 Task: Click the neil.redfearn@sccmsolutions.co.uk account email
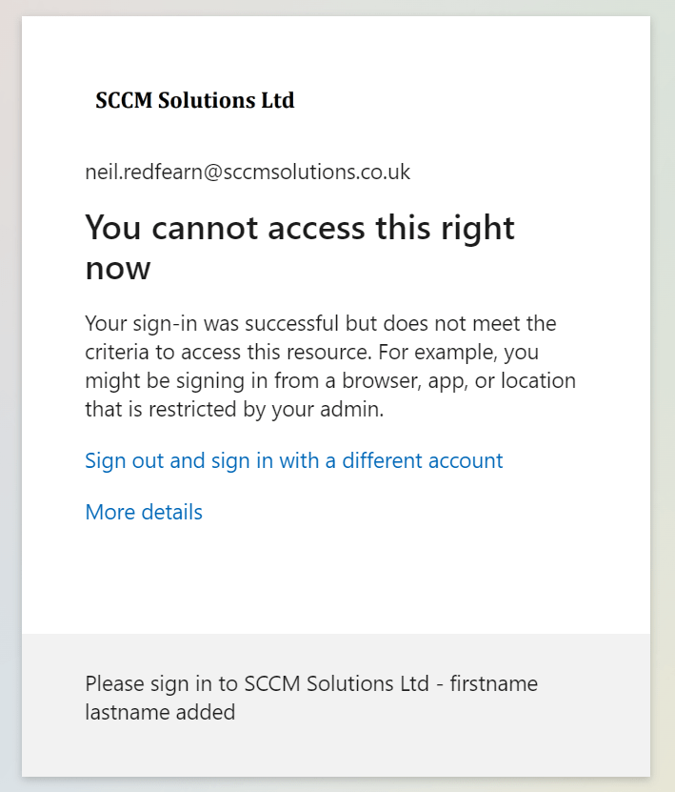[248, 172]
